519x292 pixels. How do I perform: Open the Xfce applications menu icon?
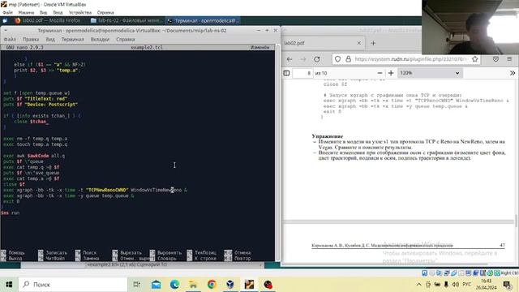5,20
